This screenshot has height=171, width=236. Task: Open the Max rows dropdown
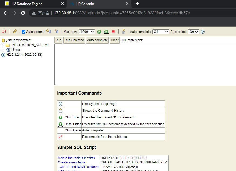point(87,32)
